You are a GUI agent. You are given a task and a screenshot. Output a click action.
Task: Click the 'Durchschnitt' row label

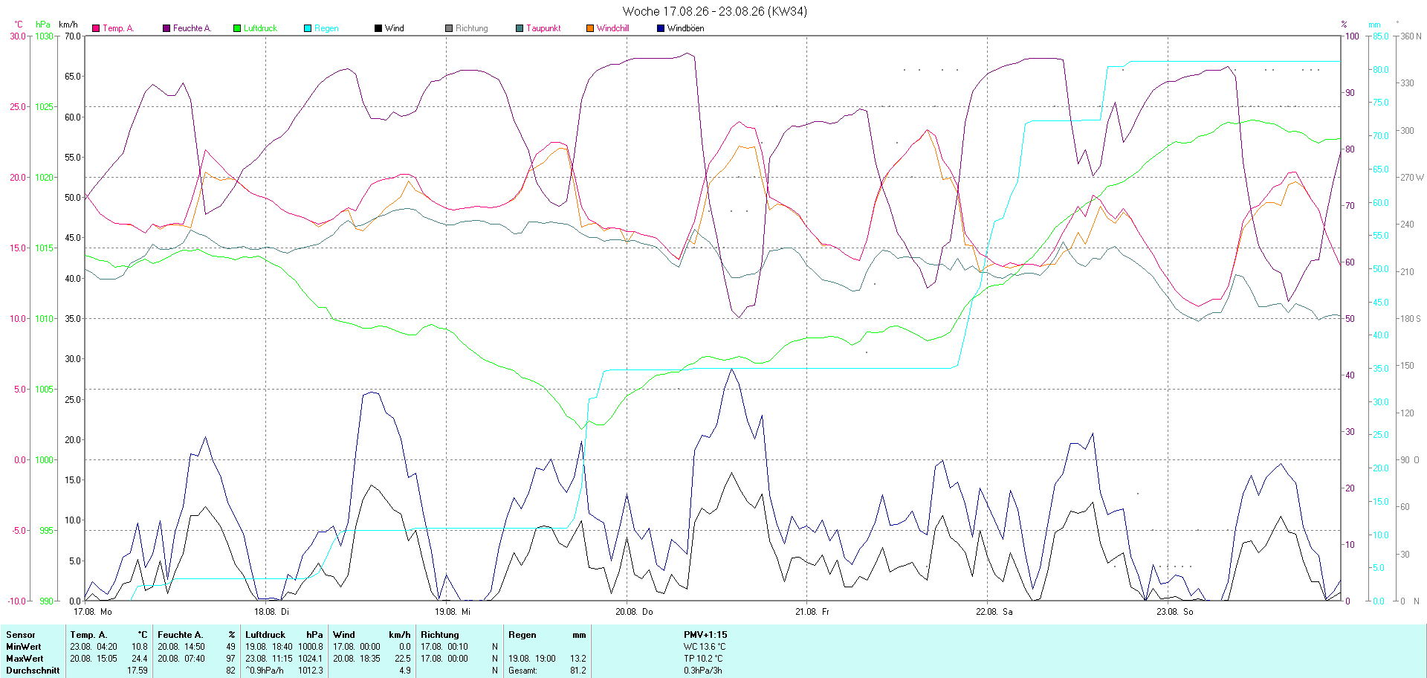33,671
